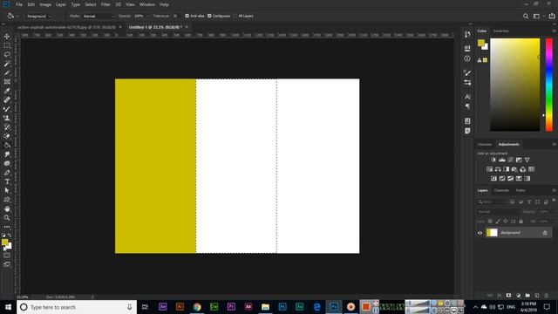Viewport: 558px width, 314px height.
Task: Select the Move tool
Action: pyautogui.click(x=7, y=37)
